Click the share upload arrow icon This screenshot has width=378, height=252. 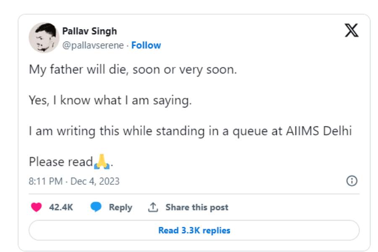(x=153, y=207)
